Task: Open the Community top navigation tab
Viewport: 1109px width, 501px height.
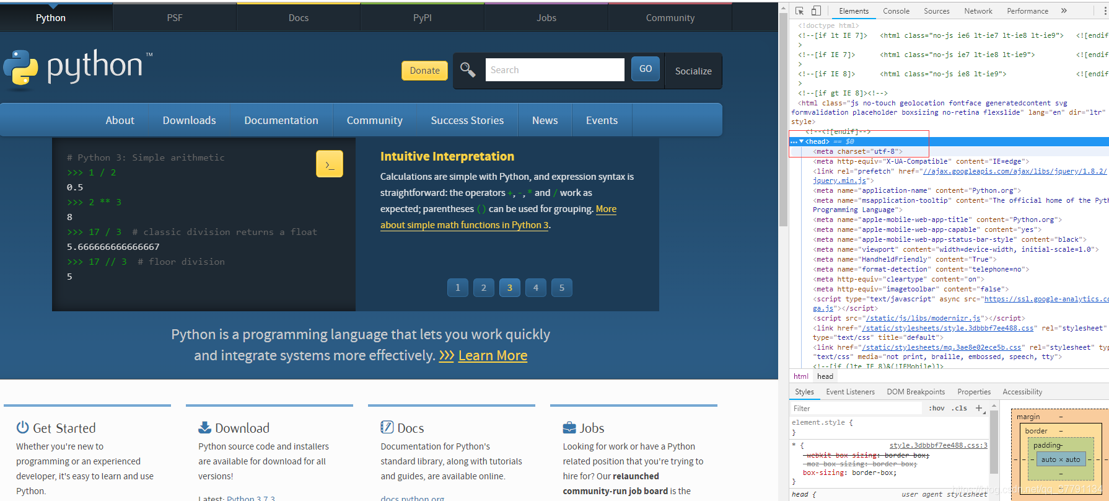Action: (x=670, y=17)
